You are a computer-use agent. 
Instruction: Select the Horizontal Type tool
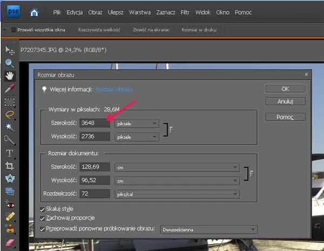[x=9, y=153]
